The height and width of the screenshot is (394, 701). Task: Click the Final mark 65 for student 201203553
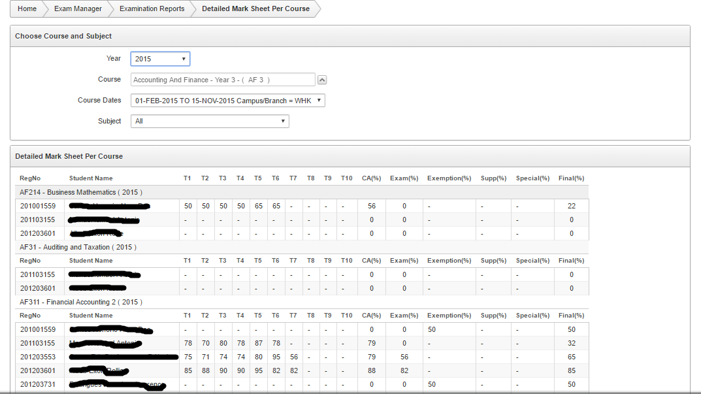pos(572,357)
